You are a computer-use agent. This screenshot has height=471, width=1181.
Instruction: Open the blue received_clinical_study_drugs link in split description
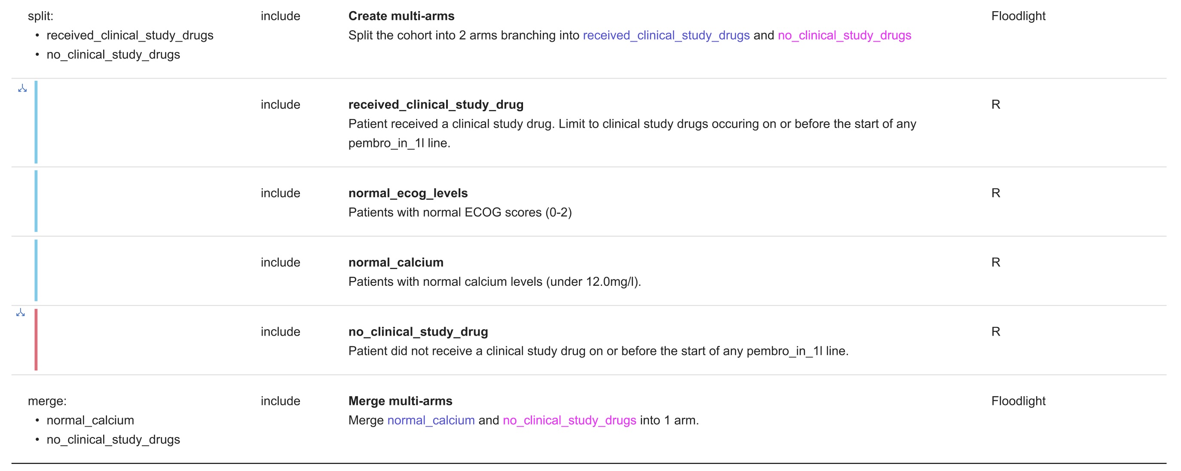coord(666,35)
